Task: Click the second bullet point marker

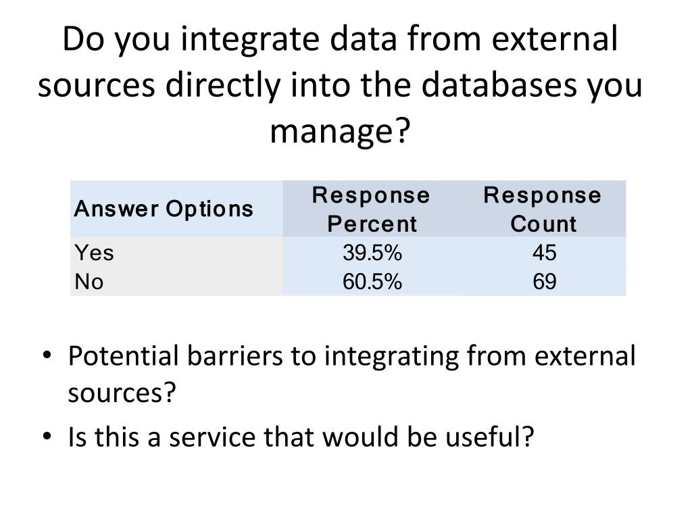Action: tap(47, 437)
